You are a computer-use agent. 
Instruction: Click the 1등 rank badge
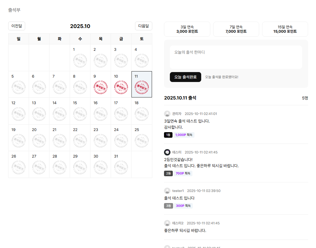coord(168,135)
